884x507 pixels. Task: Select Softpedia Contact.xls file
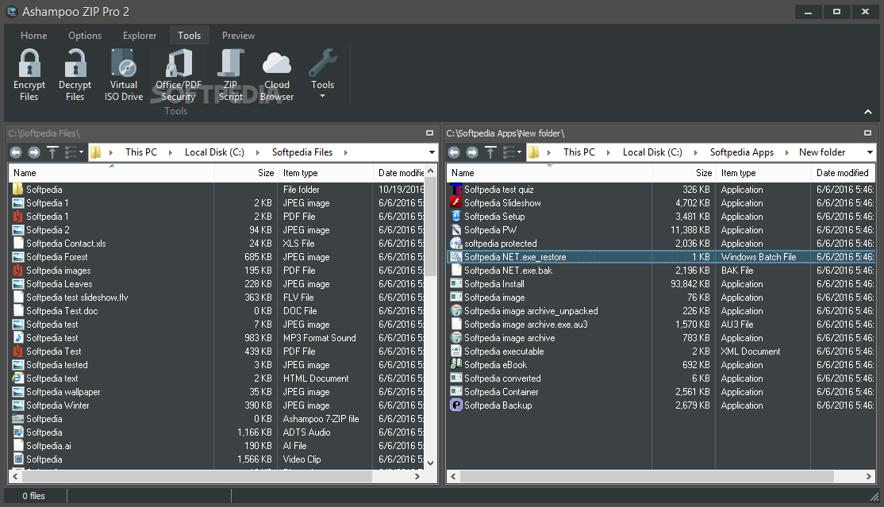point(66,244)
